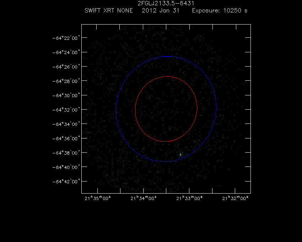Screen dimensions: 302x242
Task: Click right ascension label 21h33m00s
Action: [189, 198]
